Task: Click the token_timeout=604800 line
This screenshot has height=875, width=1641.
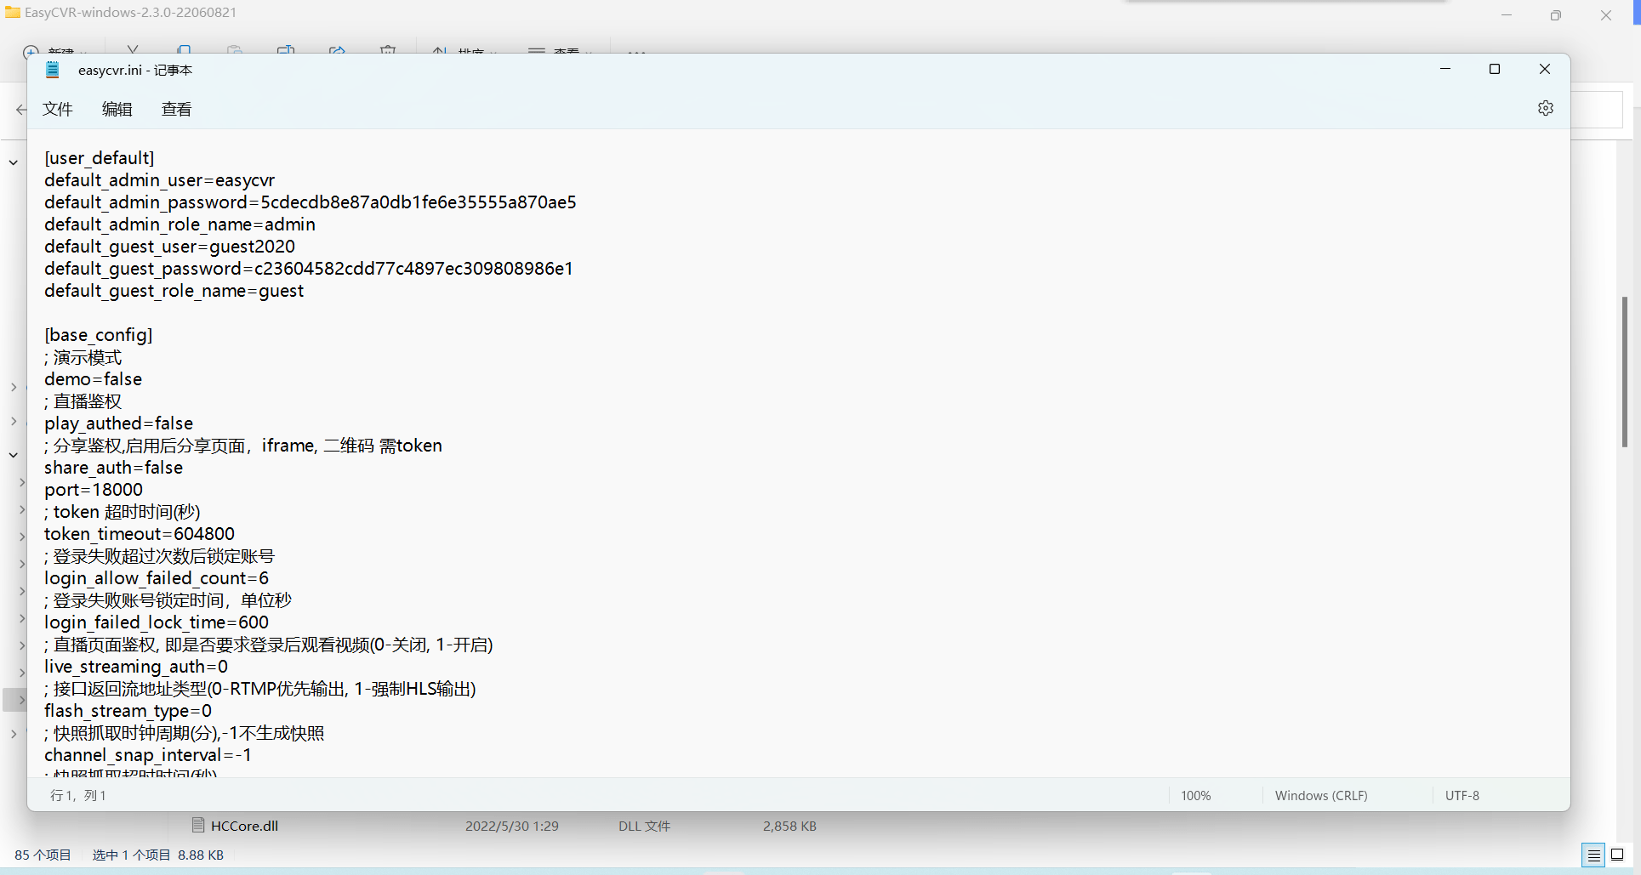Action: tap(140, 533)
